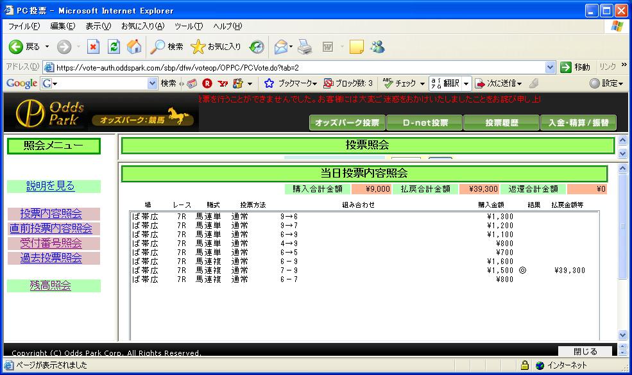Open the History clock icon
This screenshot has height=375, width=632.
coord(257,47)
